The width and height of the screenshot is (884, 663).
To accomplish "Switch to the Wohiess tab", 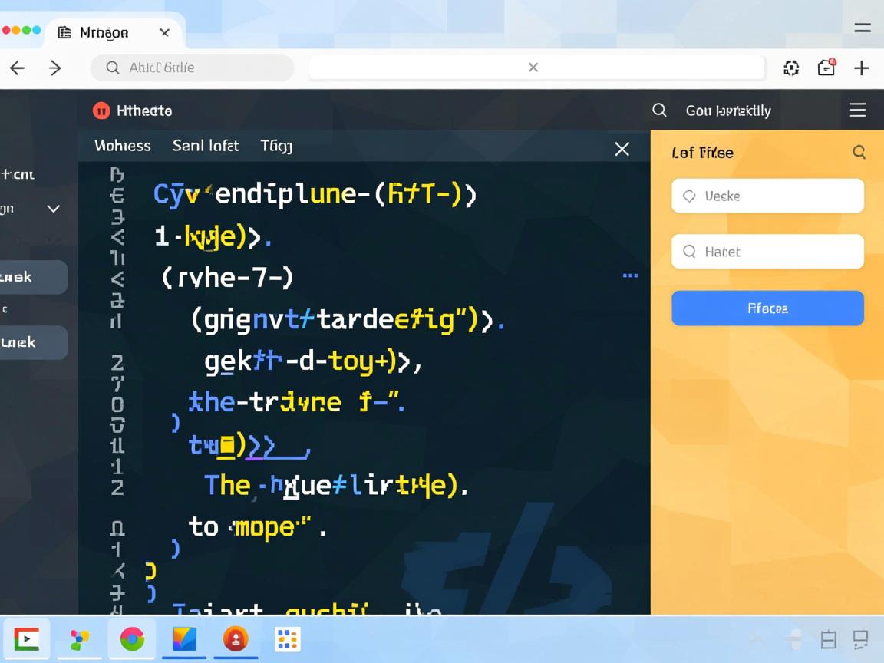I will (123, 146).
